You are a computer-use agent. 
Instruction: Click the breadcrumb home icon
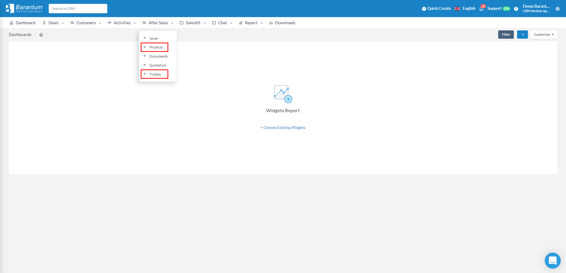click(x=41, y=35)
